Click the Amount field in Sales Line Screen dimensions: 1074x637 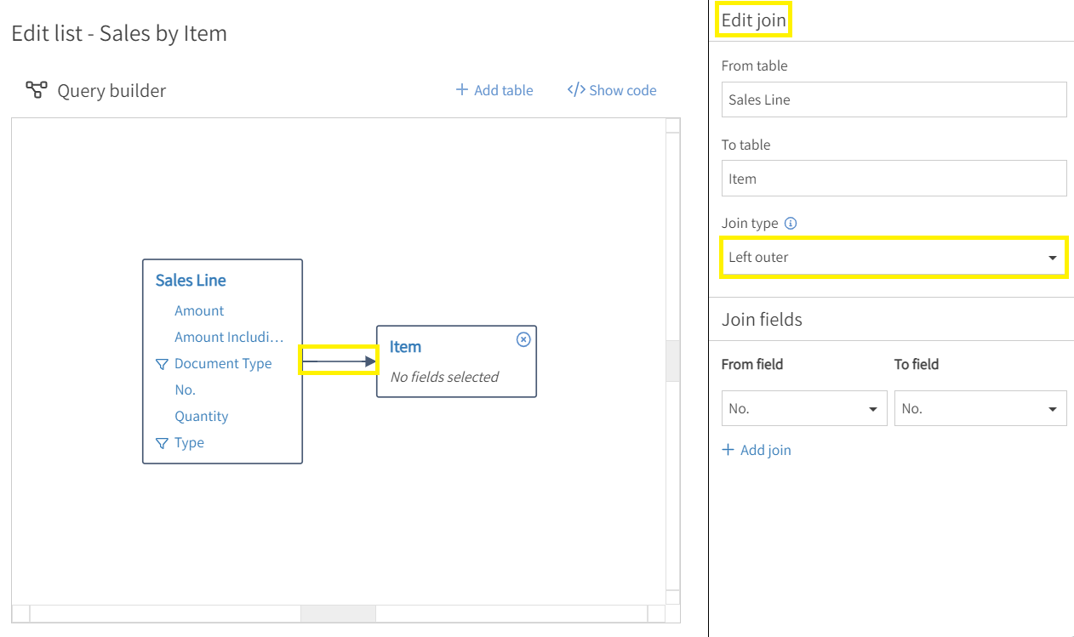(x=199, y=311)
